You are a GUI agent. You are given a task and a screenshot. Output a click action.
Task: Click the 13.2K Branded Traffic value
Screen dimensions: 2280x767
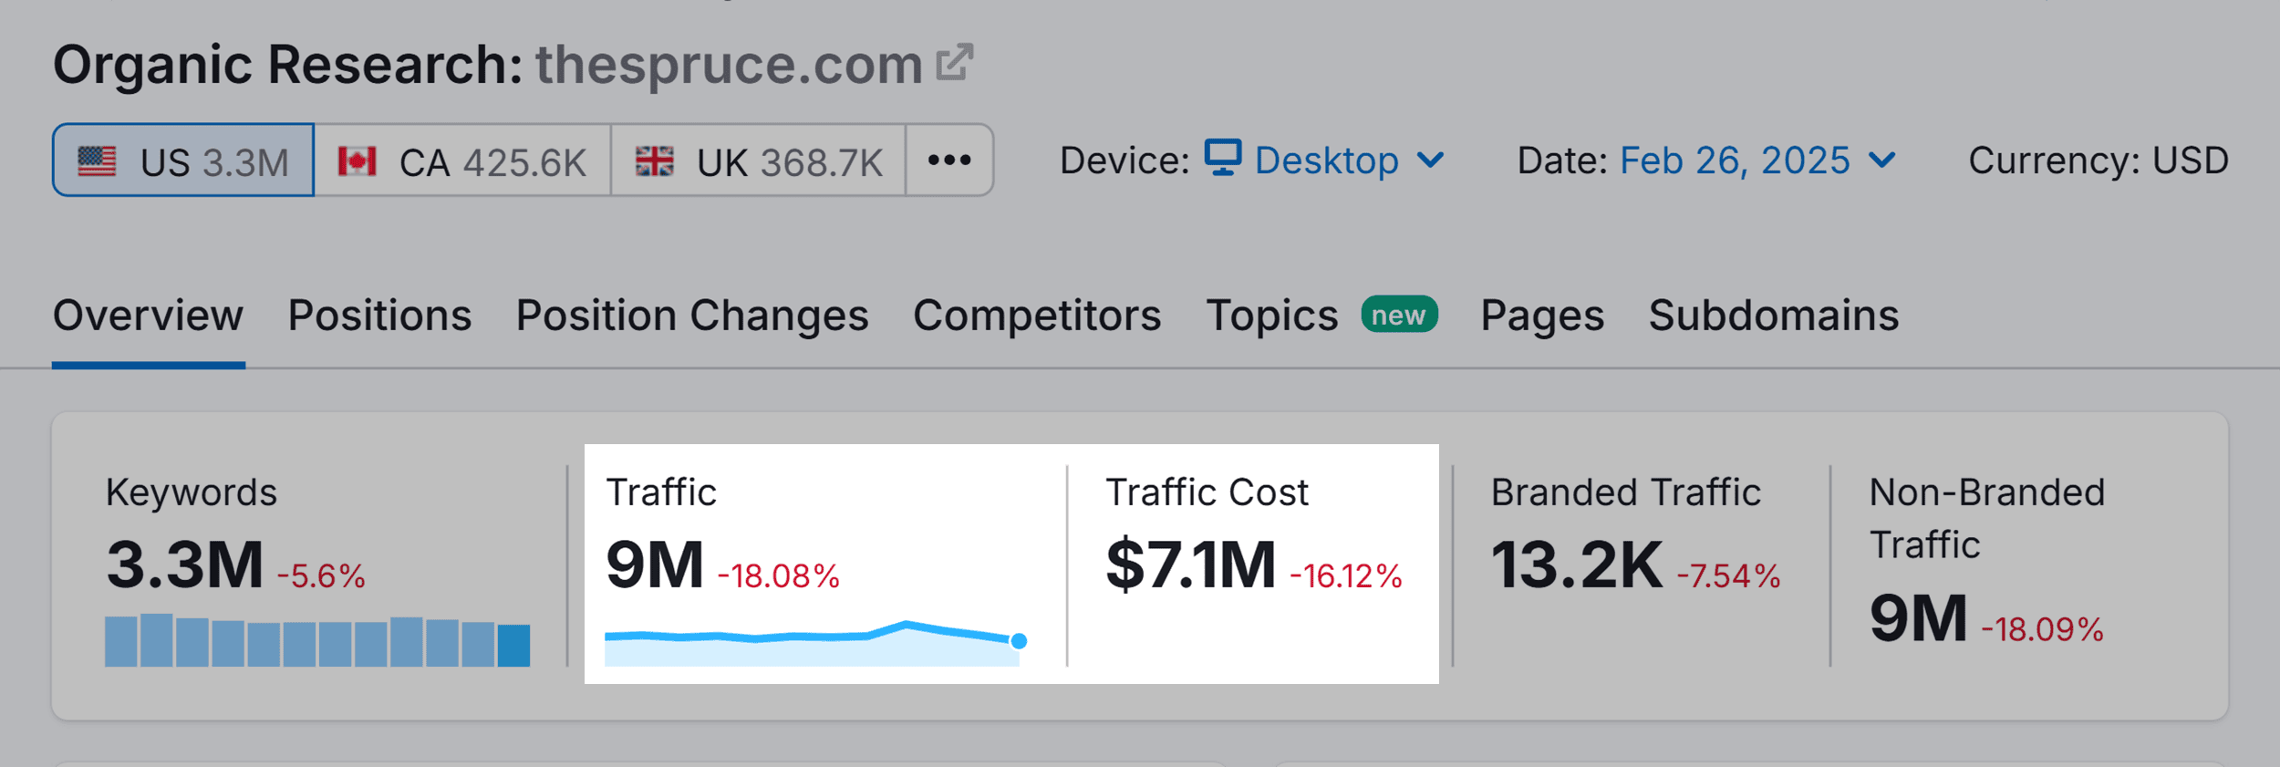pos(1577,565)
